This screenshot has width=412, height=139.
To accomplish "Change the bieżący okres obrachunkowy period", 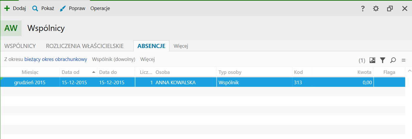I will (x=56, y=59).
